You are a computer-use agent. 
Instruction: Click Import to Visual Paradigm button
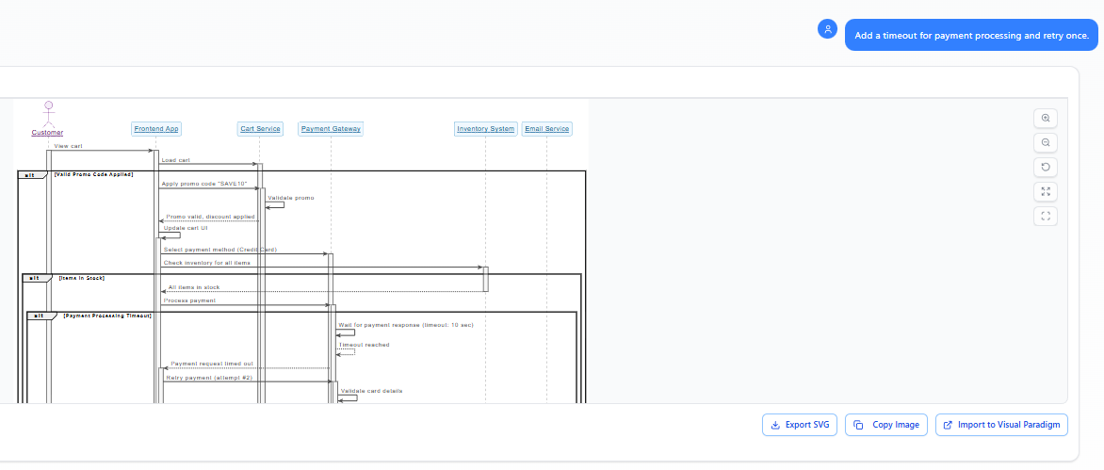tap(1001, 425)
